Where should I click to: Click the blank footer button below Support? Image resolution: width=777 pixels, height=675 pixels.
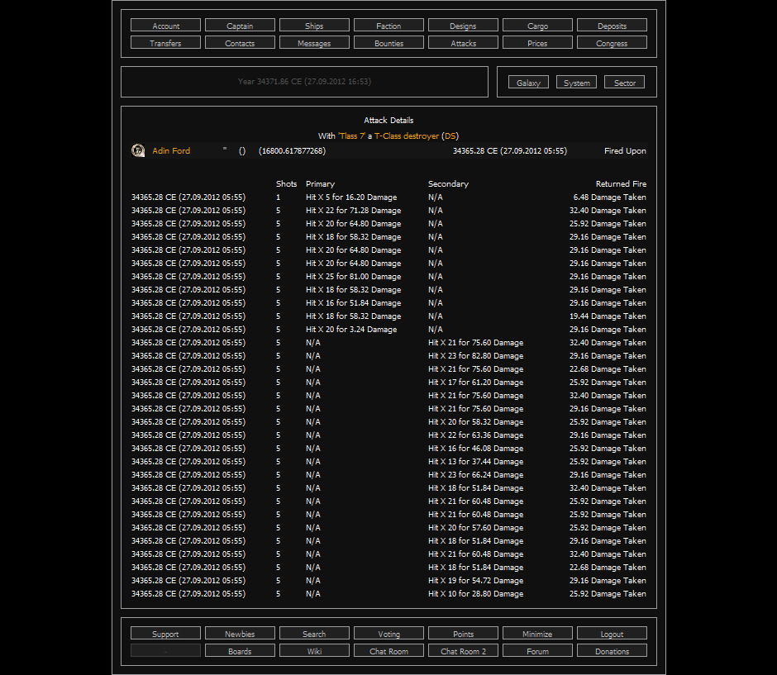(165, 651)
